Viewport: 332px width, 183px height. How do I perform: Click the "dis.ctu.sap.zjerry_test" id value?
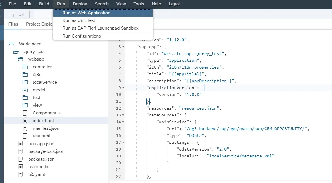tap(193, 54)
